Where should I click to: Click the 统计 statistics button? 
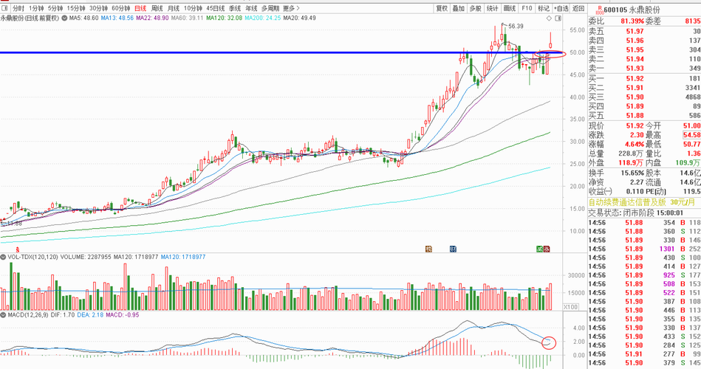point(492,9)
